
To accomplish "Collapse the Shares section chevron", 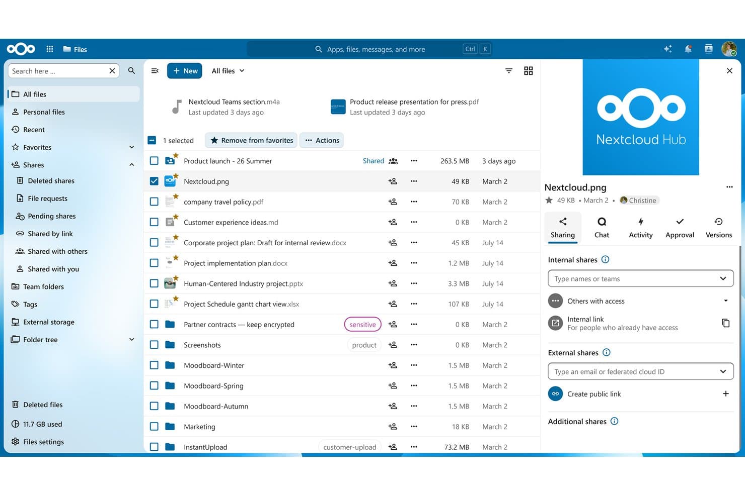I will [x=131, y=165].
